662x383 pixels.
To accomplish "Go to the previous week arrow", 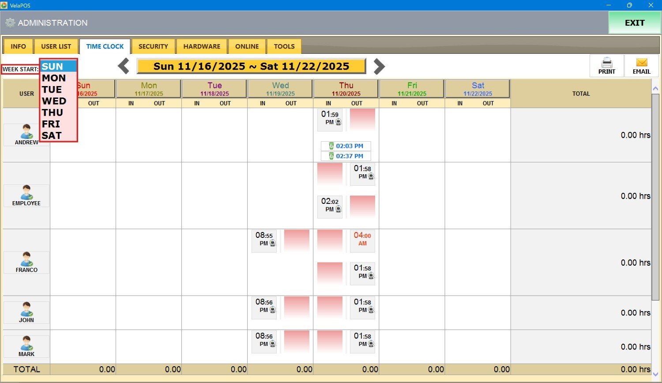I will [124, 66].
